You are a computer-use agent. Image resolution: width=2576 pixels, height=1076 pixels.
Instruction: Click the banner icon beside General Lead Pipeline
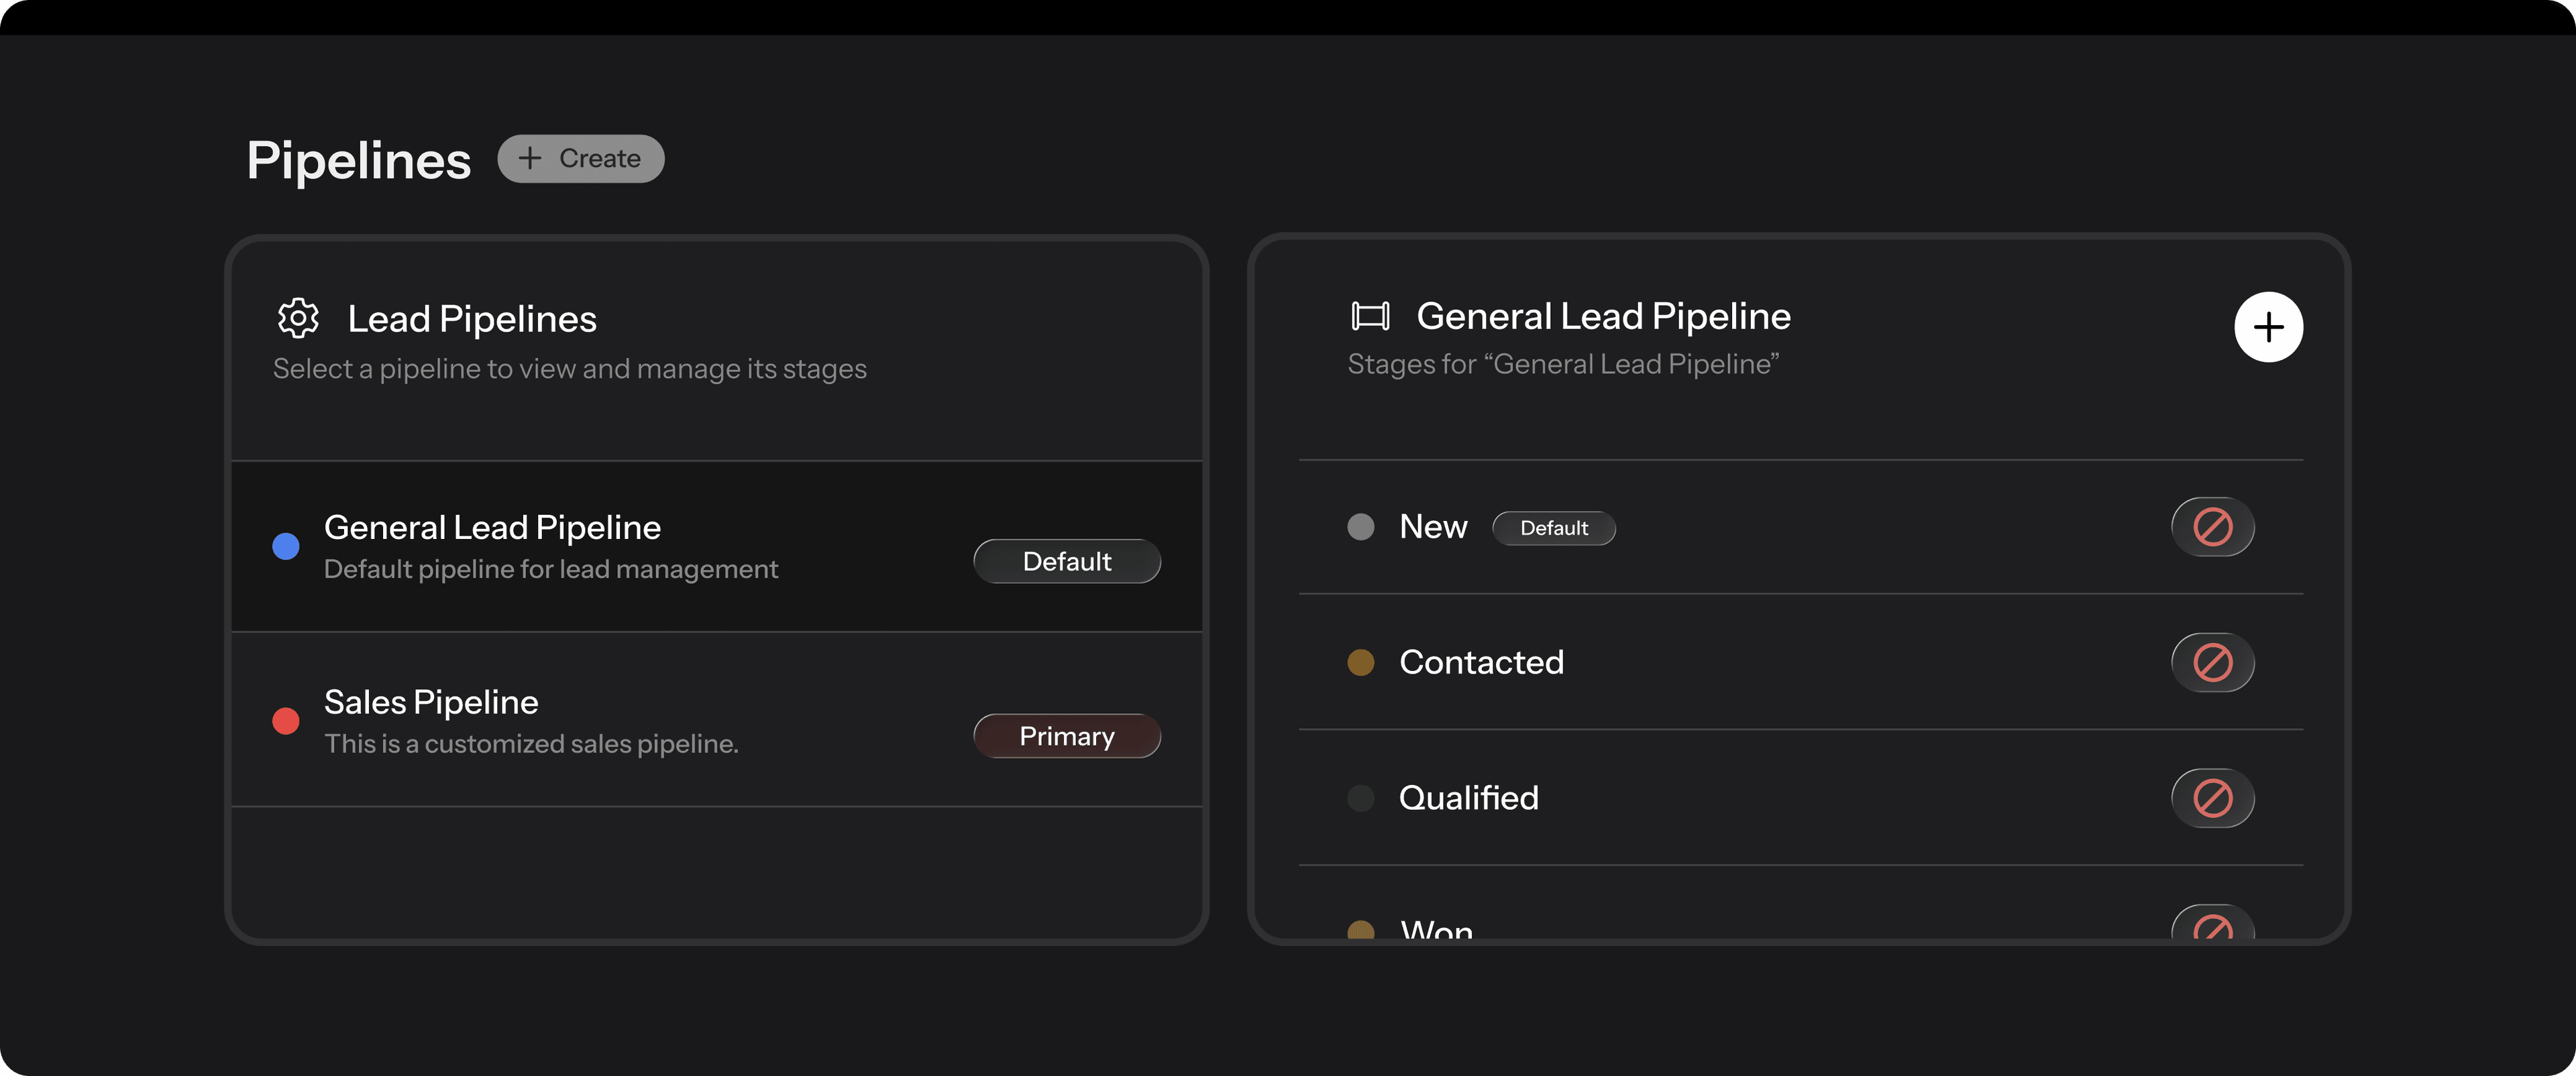[1370, 314]
